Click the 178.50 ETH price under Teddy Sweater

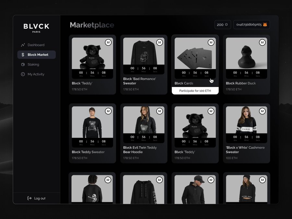tap(79, 158)
